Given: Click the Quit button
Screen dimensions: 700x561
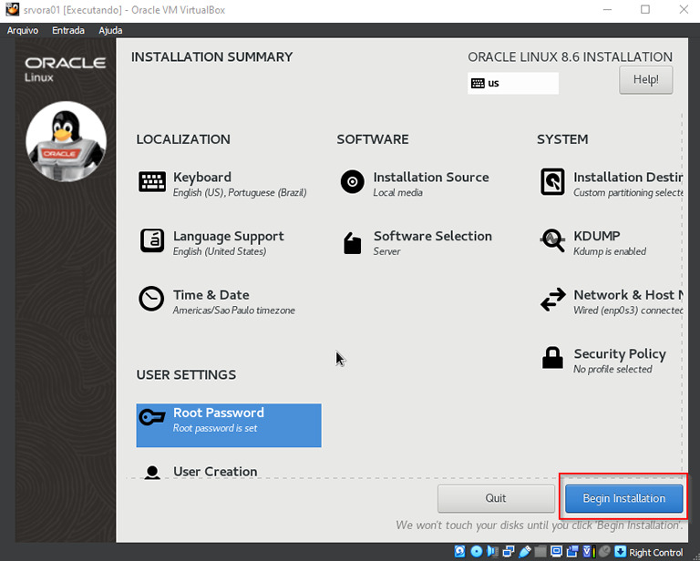Looking at the screenshot, I should point(496,498).
